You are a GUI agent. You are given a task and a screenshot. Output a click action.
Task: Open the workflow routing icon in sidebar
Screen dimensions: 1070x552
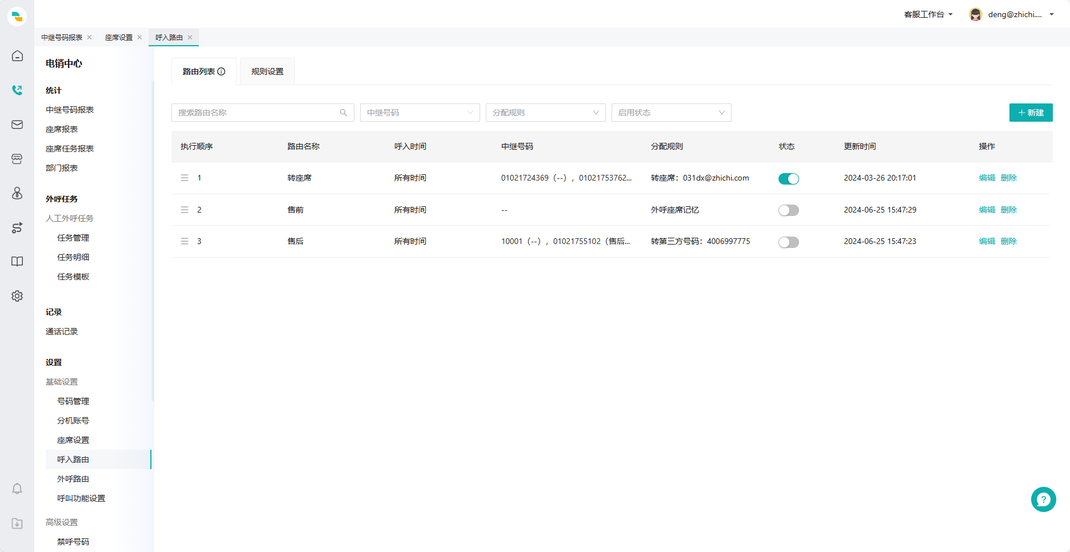(x=17, y=227)
